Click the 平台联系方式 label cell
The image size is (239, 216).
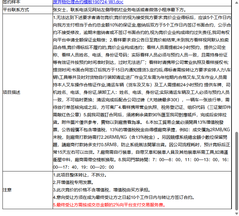pyautogui.click(x=28, y=10)
